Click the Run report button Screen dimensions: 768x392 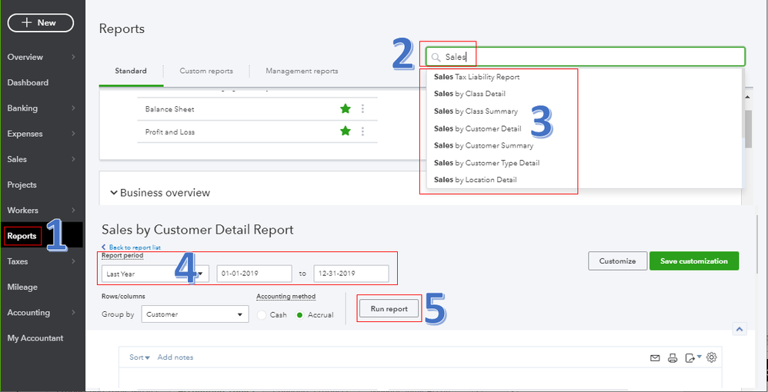tap(389, 309)
